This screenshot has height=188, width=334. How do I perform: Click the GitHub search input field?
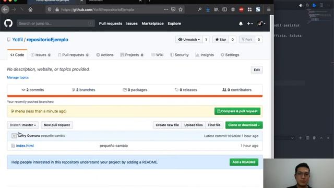56,23
